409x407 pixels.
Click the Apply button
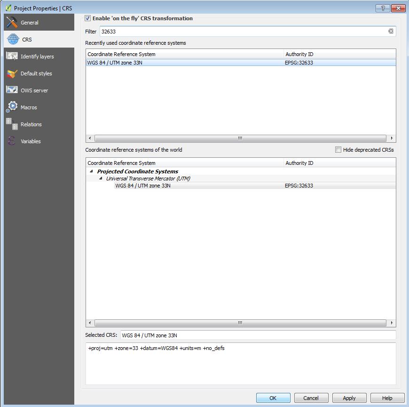pyautogui.click(x=349, y=398)
